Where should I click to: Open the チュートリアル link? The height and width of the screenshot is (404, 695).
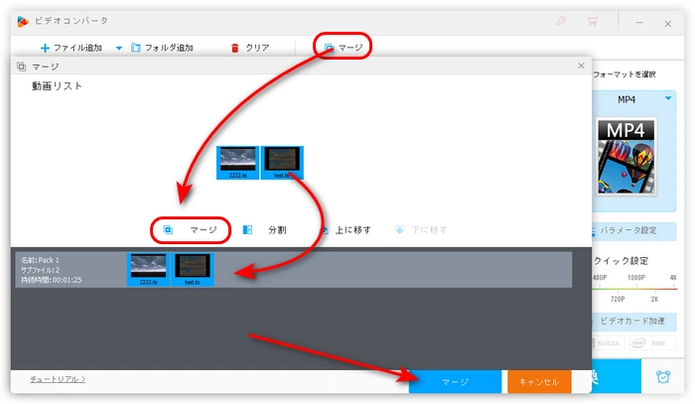[58, 379]
